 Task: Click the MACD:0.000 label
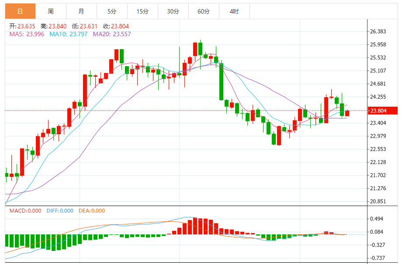click(x=25, y=211)
